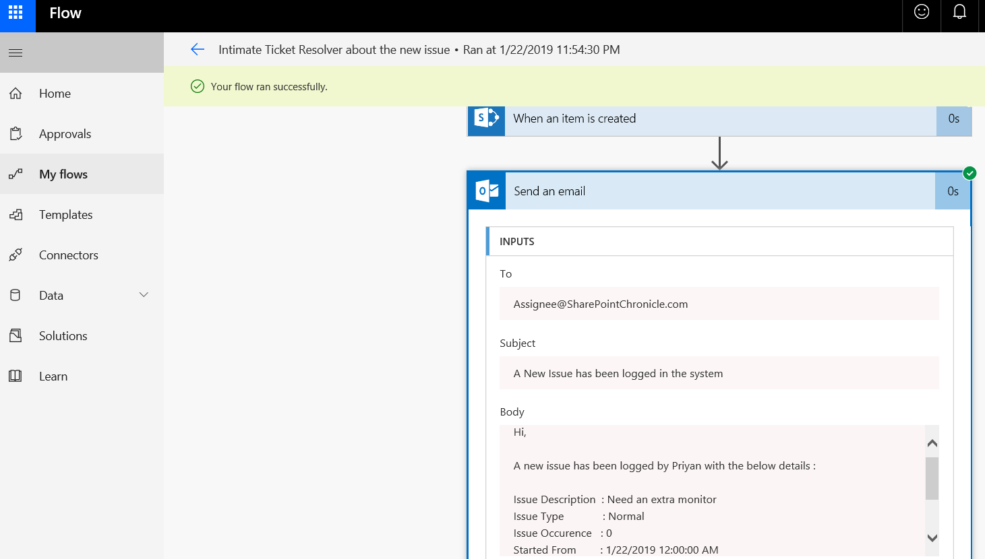
Task: Click the Home house icon
Action: [16, 94]
